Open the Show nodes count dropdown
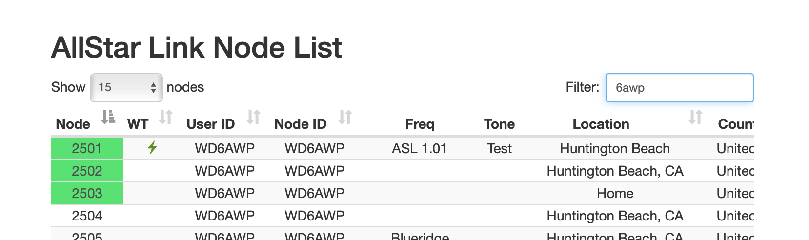This screenshot has height=240, width=809. pyautogui.click(x=126, y=88)
